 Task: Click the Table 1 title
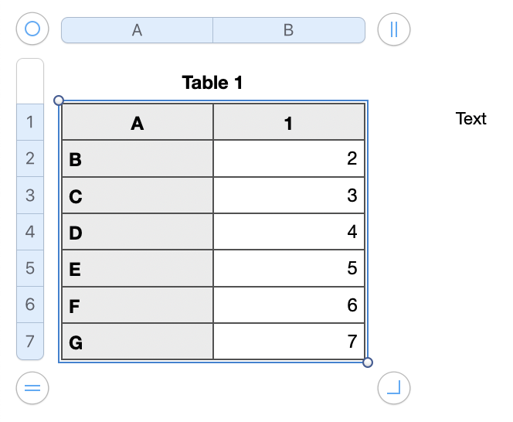coord(212,82)
